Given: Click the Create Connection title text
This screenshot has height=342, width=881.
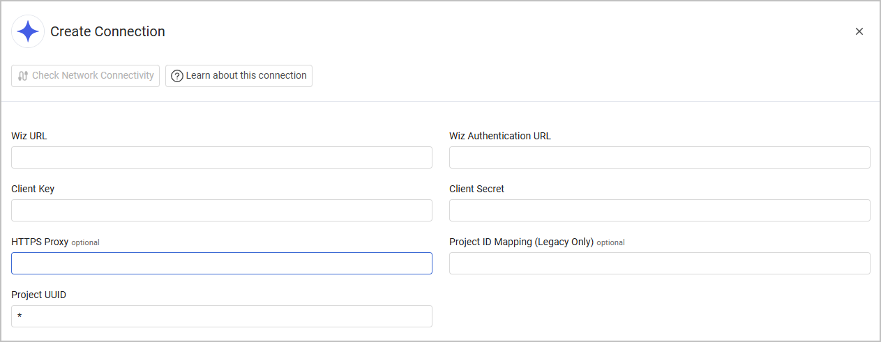Looking at the screenshot, I should point(107,31).
